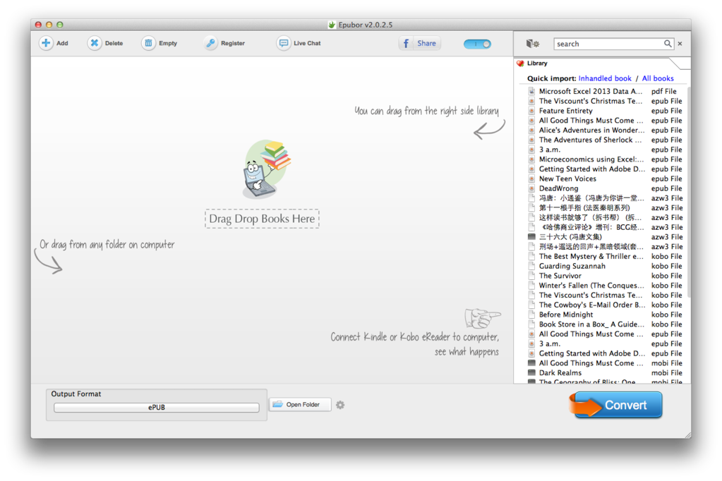
Task: Click the Empty list icon
Action: 148,43
